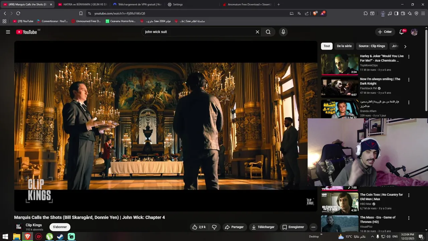Open options for The Coin Toss video
The height and width of the screenshot is (241, 428).
[409, 195]
